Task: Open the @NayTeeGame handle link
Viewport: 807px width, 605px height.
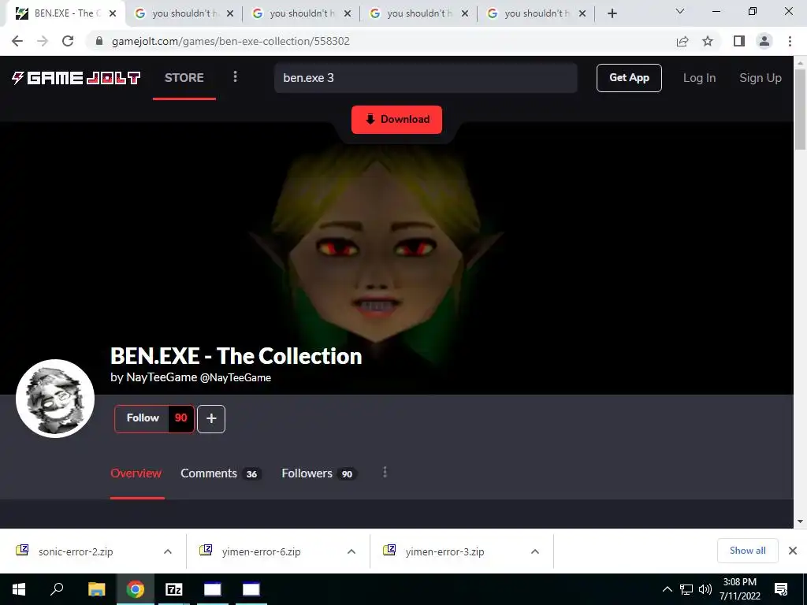Action: coord(235,377)
